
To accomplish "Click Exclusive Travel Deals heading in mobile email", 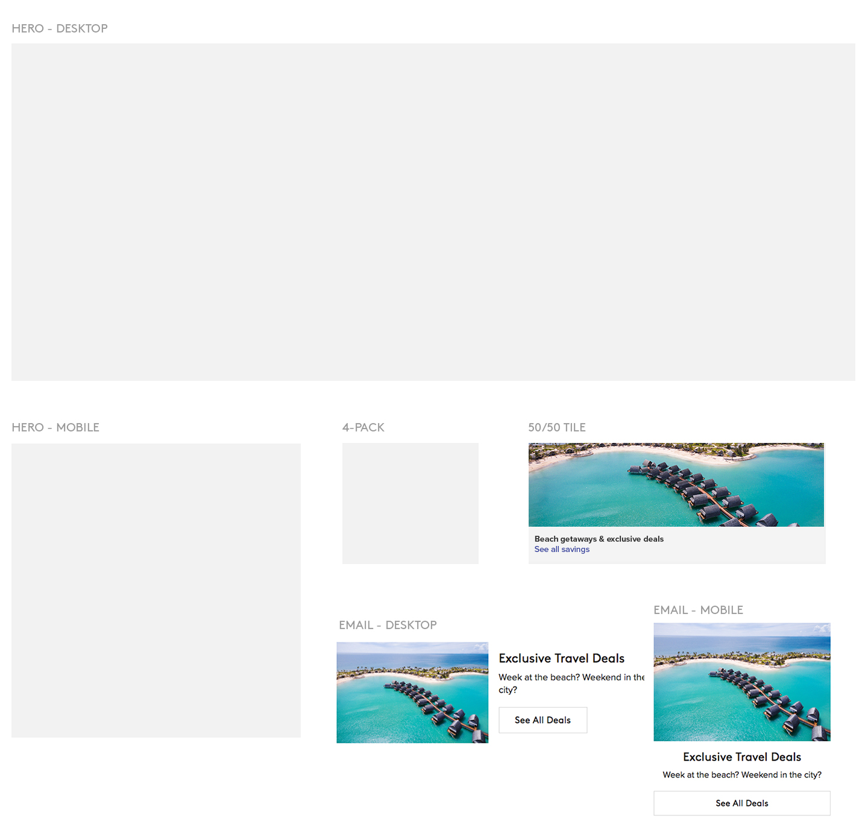I will [741, 757].
